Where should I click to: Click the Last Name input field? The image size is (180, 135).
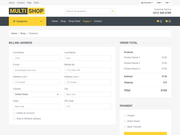(x=88, y=58)
